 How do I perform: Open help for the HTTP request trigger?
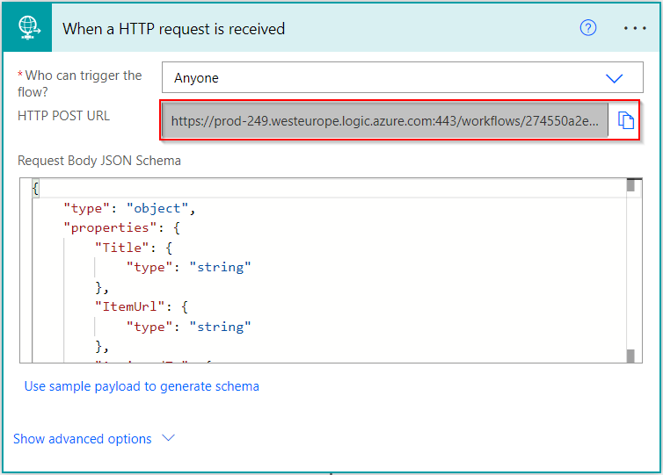coord(588,28)
